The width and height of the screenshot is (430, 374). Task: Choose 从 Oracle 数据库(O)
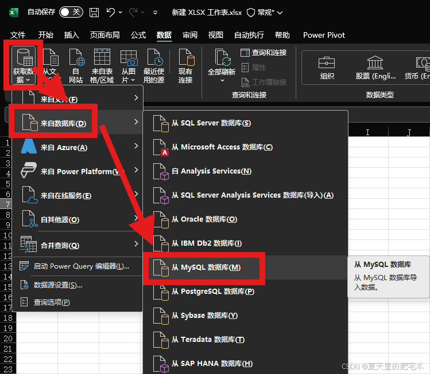246,219
